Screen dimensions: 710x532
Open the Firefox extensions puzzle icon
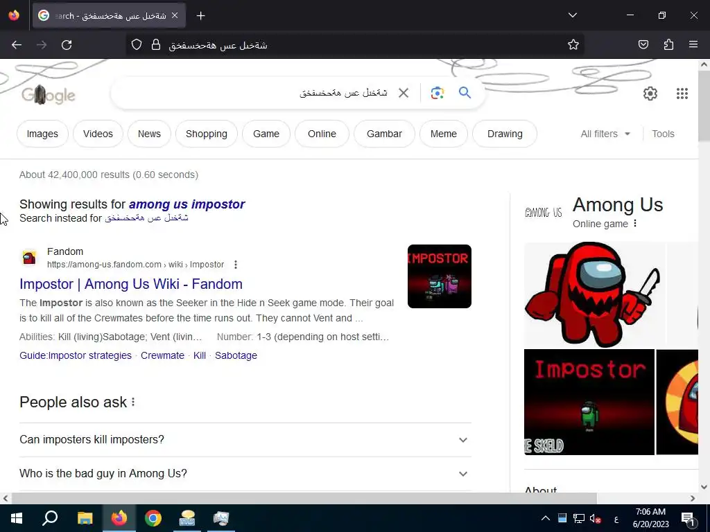(x=668, y=45)
